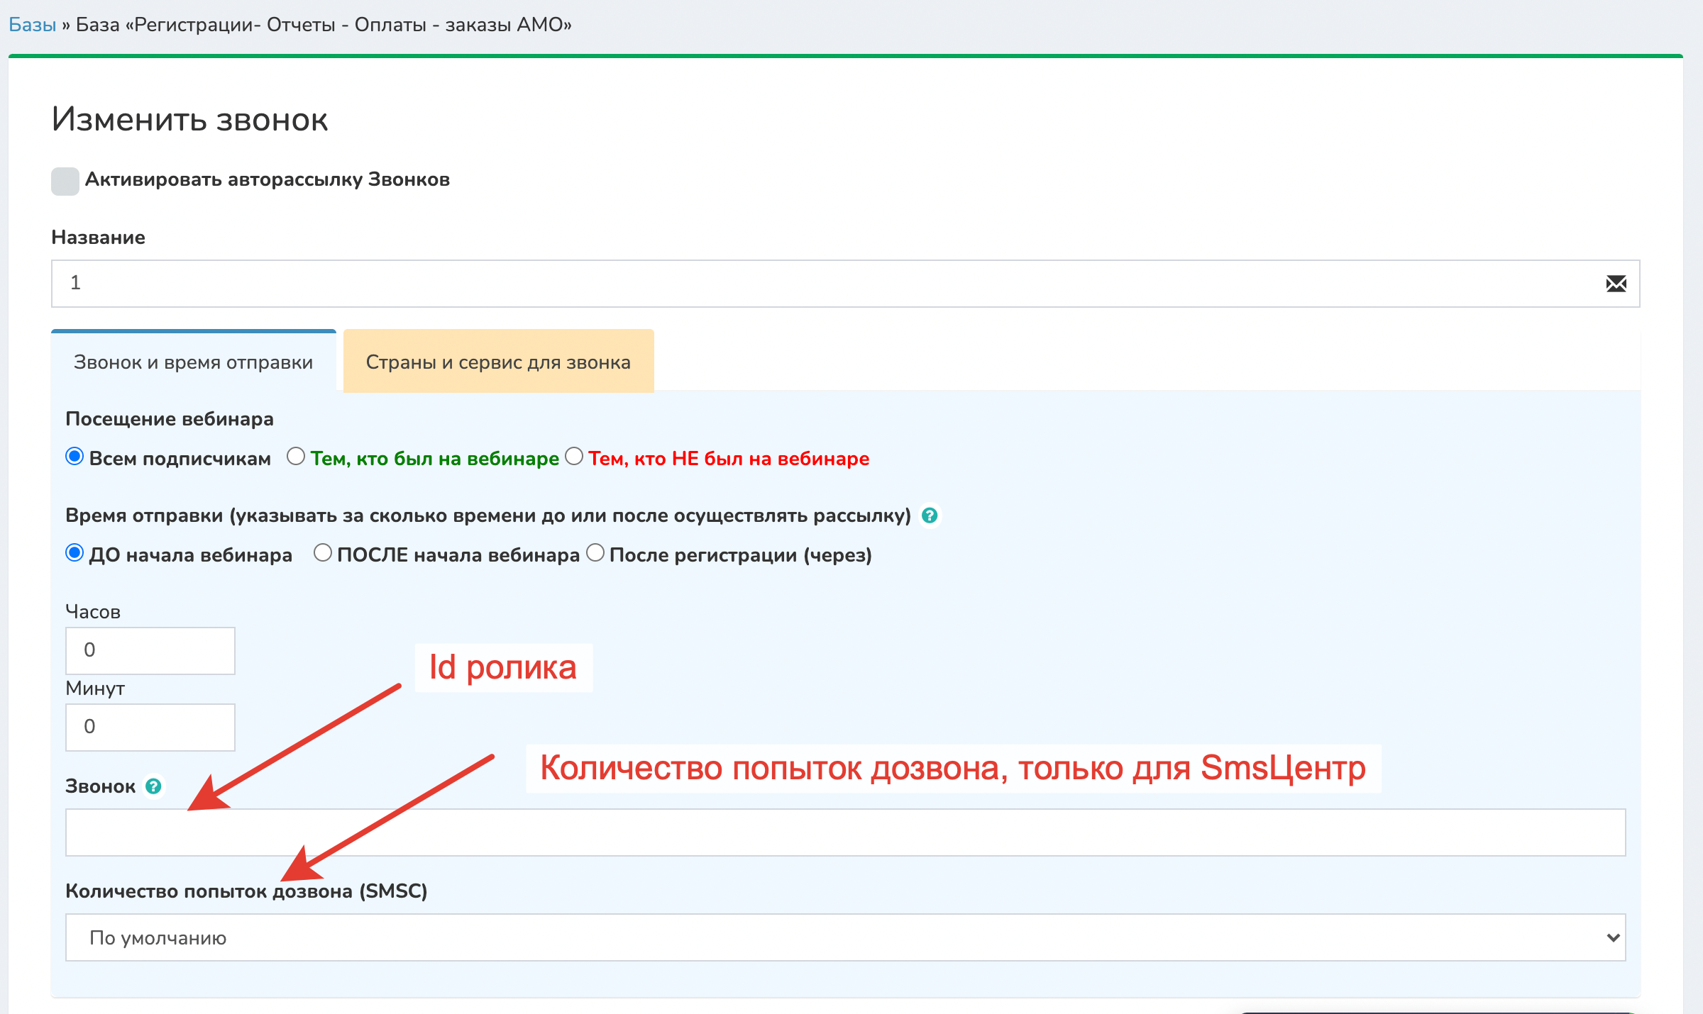Choose ДО начала вебинара option

click(75, 553)
